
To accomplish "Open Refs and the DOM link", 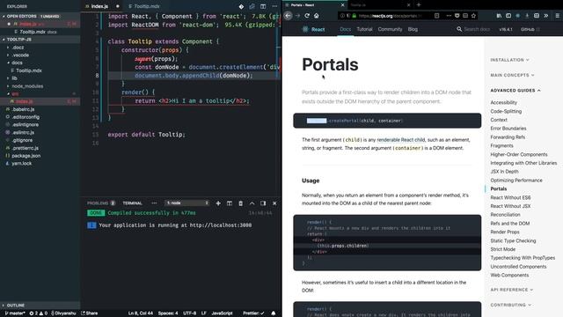I will pos(510,223).
